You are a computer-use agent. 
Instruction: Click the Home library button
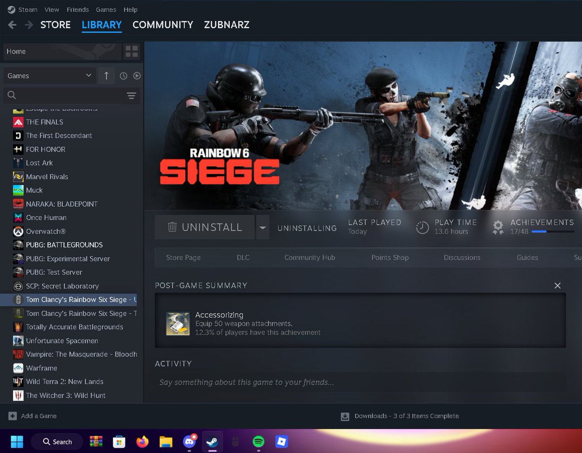pos(62,51)
